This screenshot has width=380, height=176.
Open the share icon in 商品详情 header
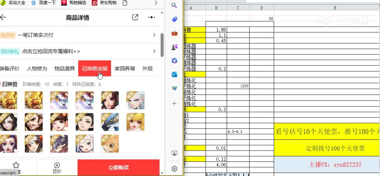135,17
